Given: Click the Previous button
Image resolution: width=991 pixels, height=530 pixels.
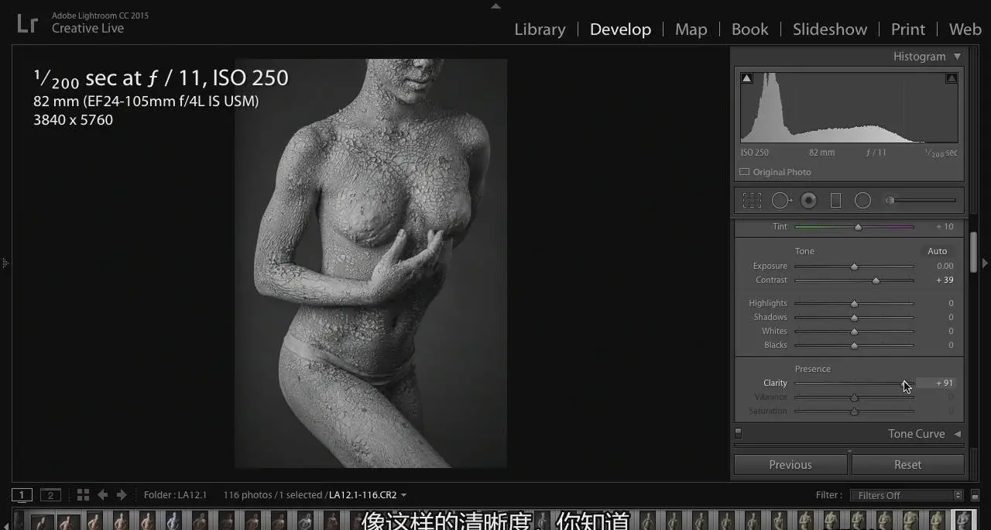Looking at the screenshot, I should (x=790, y=465).
